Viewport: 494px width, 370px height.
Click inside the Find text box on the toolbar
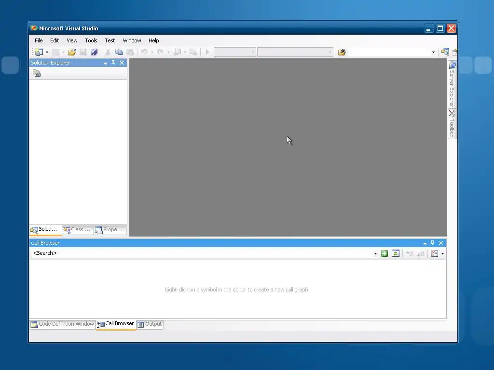(x=389, y=52)
